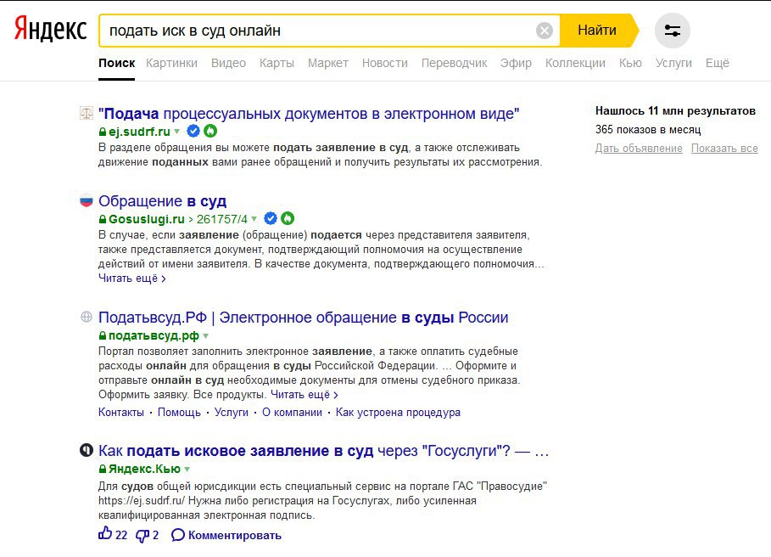This screenshot has width=771, height=557.
Task: Clear the search query with the X icon
Action: 545,31
